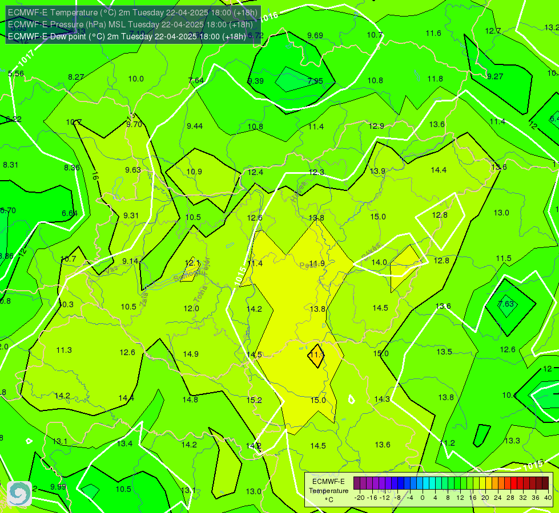
Task: Click the 11.8 temperature value
Action: tap(435, 79)
